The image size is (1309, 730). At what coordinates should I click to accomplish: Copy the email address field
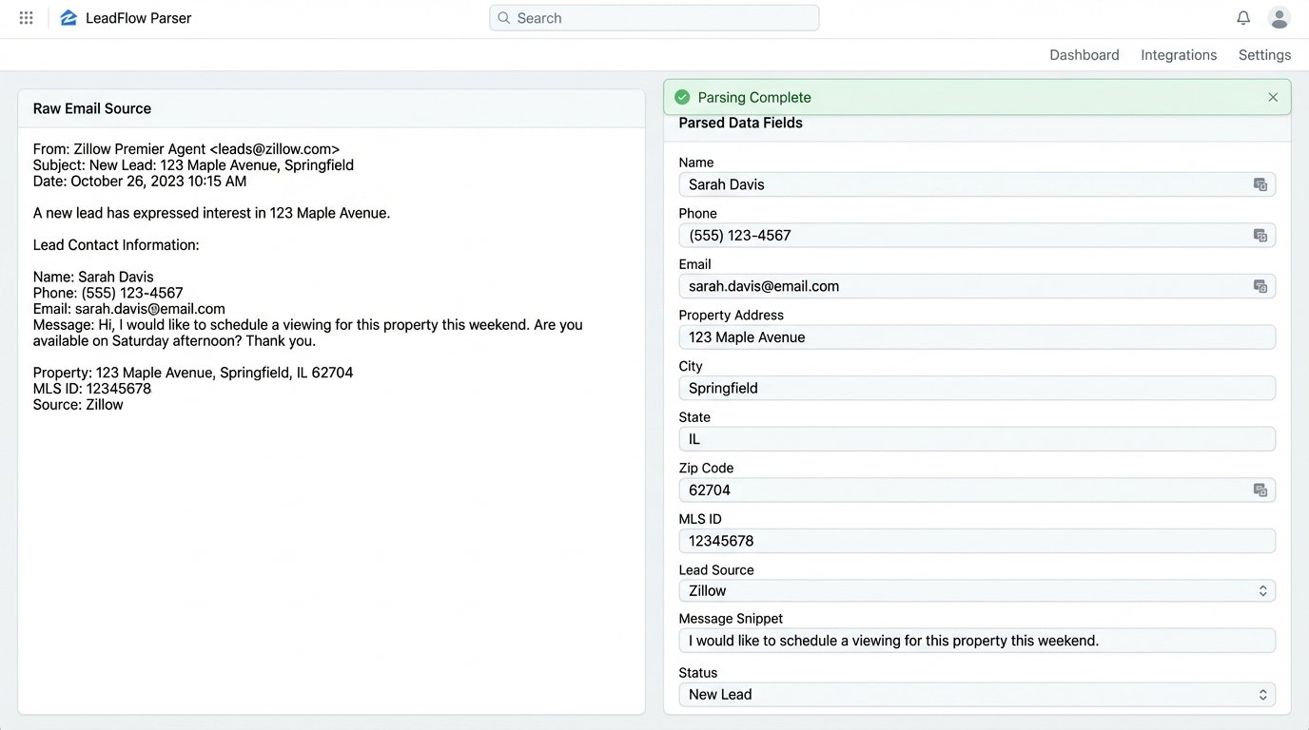point(1260,285)
